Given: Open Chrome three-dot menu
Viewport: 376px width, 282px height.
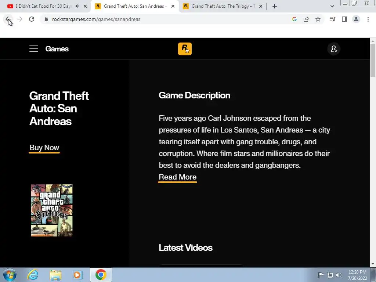Looking at the screenshot, I should pyautogui.click(x=368, y=19).
